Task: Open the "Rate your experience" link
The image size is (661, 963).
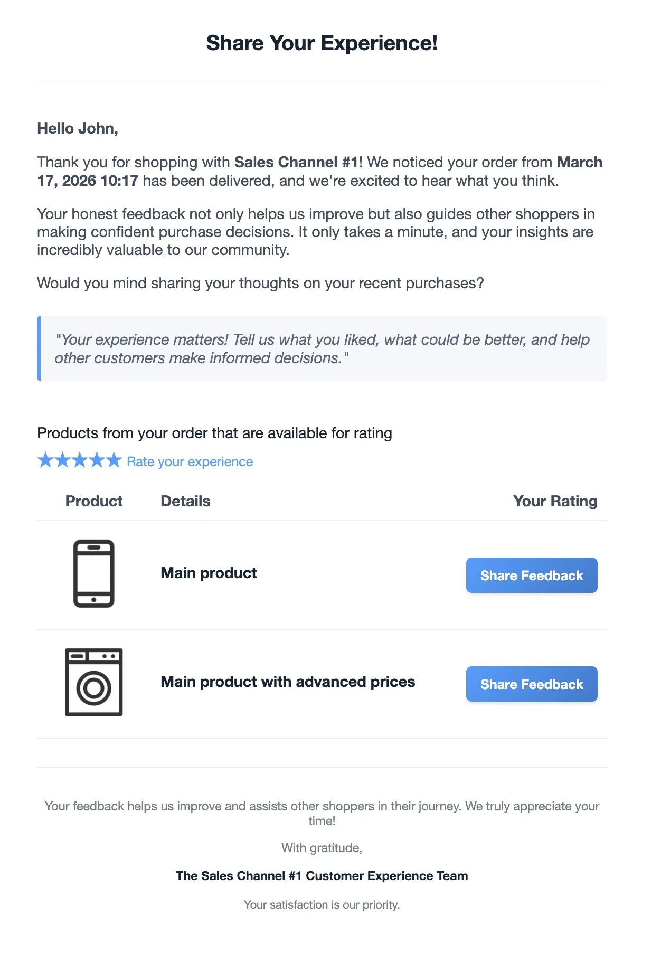Action: click(x=190, y=462)
